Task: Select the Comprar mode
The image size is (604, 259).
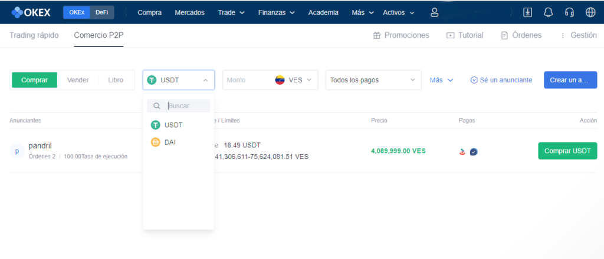Action: (35, 80)
